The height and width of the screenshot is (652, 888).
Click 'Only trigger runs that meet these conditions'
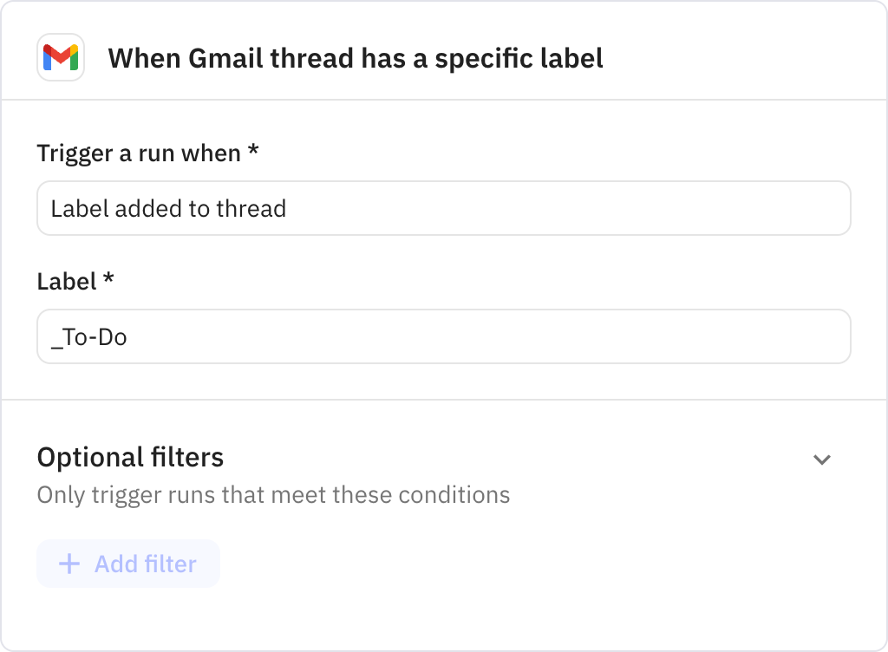(271, 494)
